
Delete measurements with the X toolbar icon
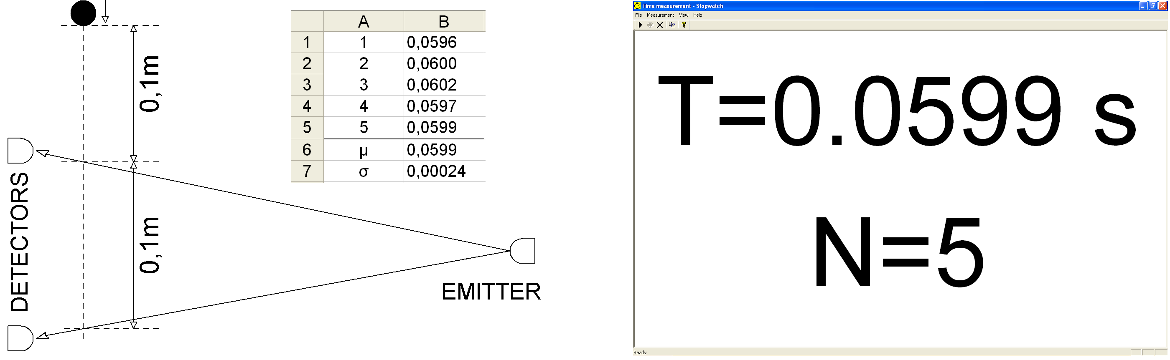coord(660,25)
